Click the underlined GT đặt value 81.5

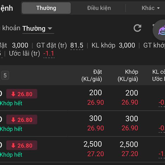pyautogui.click(x=77, y=45)
